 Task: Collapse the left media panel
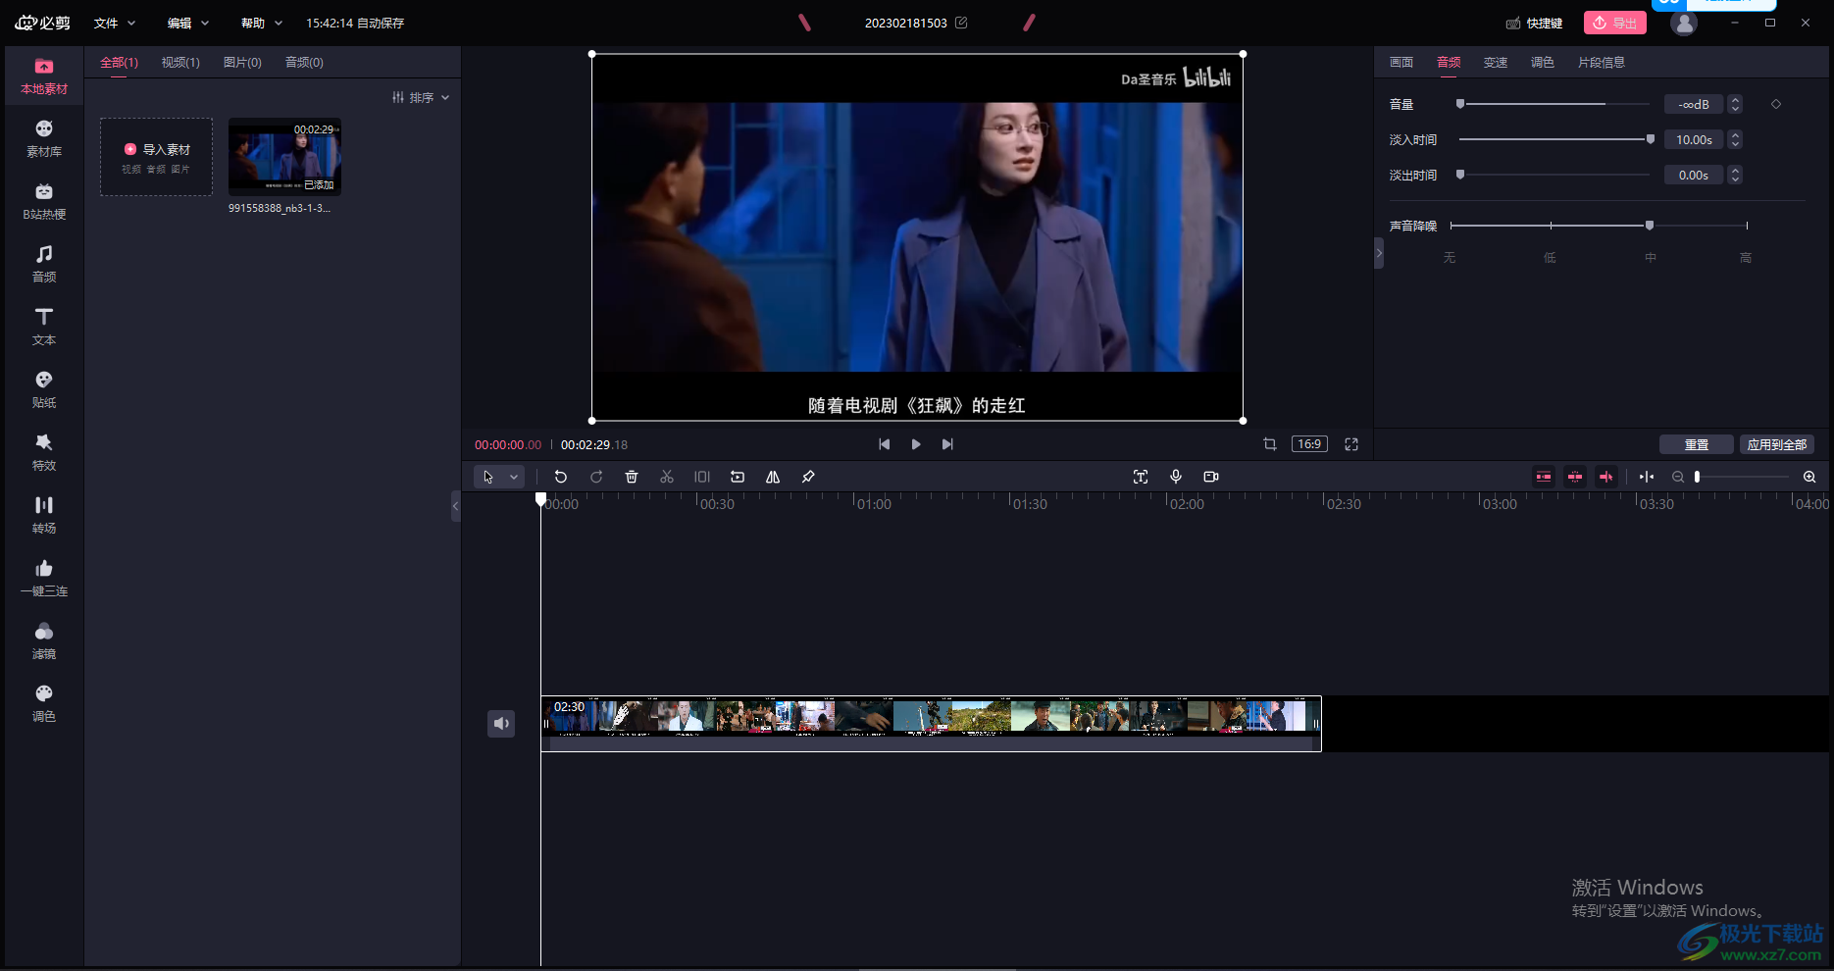click(x=456, y=506)
